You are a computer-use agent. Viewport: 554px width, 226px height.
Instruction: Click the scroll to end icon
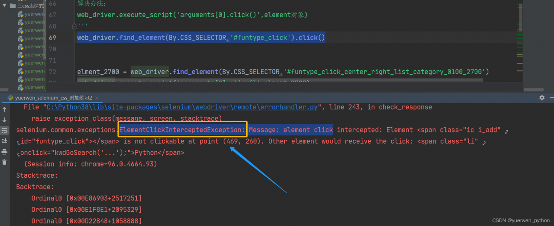(4, 141)
